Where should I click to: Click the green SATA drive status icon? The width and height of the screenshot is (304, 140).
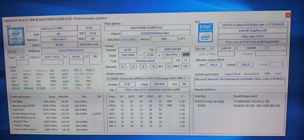pyautogui.click(x=196, y=101)
